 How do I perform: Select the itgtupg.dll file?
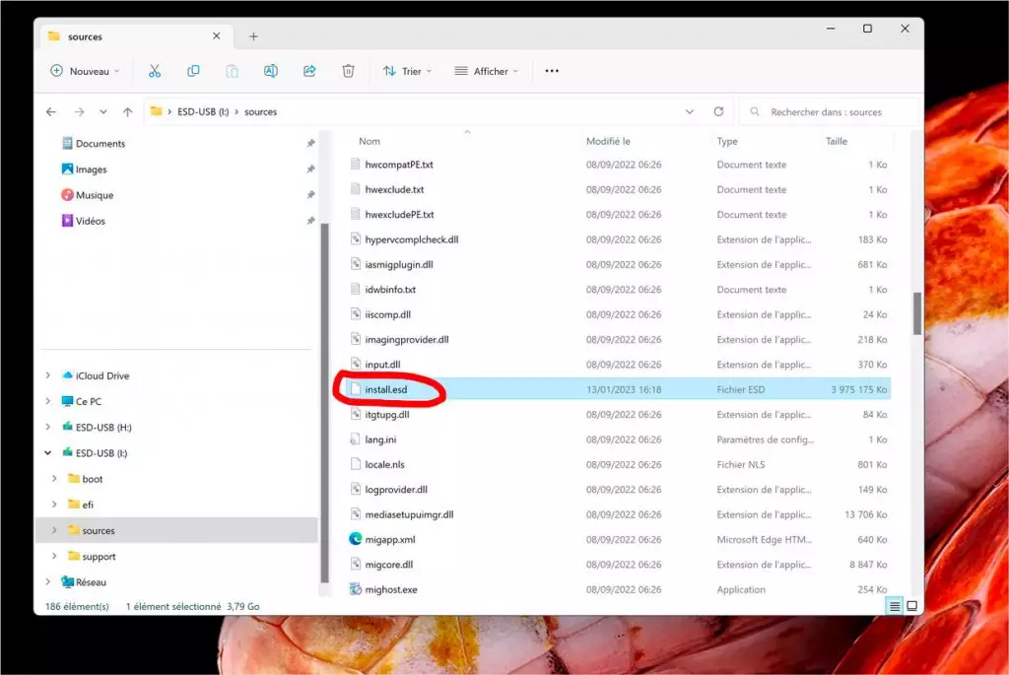coord(619,415)
